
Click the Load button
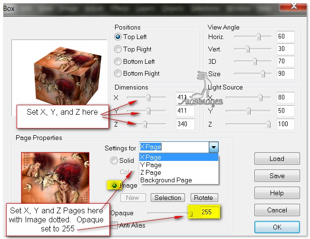277,159
